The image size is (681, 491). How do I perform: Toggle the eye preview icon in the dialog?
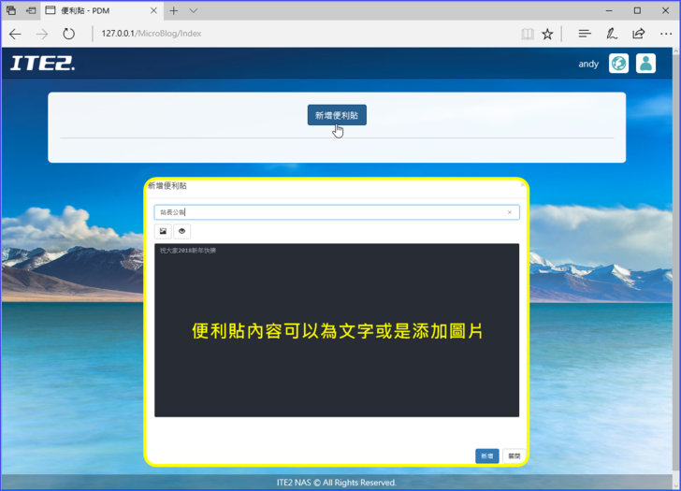point(182,231)
